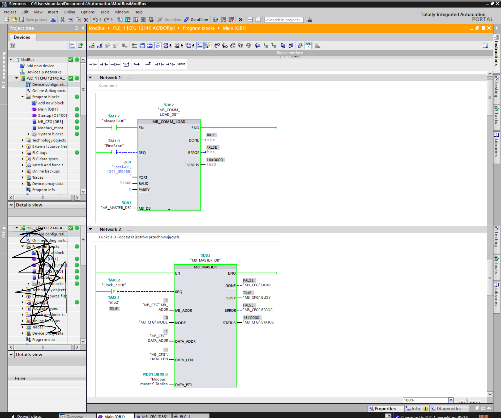This screenshot has height=418, width=501.
Task: Insert an output coil instruction
Action: tap(115, 64)
